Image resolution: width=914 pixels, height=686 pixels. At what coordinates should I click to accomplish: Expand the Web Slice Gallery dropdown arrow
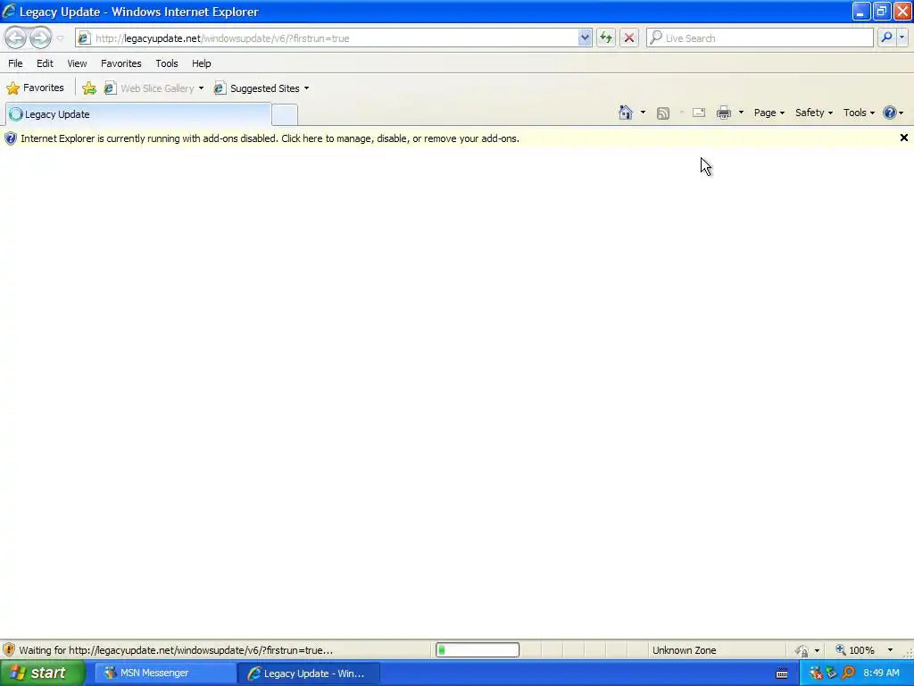(201, 88)
